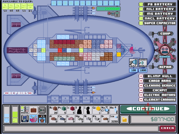Screen dimensions: 179x134
Task: Select the He canister inventory slot
Action: click(x=114, y=110)
